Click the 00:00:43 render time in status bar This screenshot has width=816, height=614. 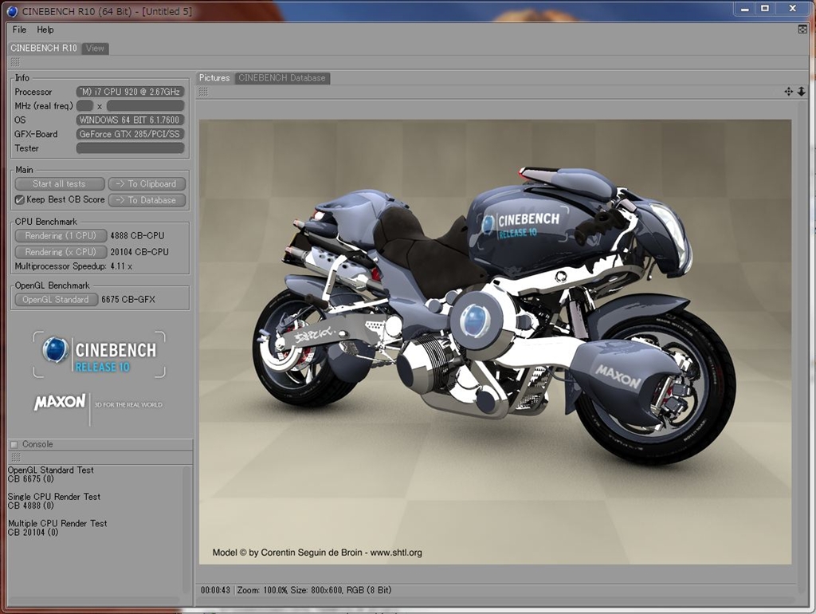point(215,590)
